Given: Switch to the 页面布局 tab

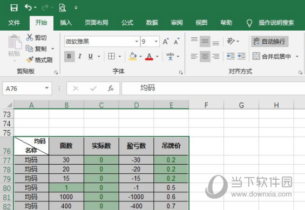Looking at the screenshot, I should 97,23.
